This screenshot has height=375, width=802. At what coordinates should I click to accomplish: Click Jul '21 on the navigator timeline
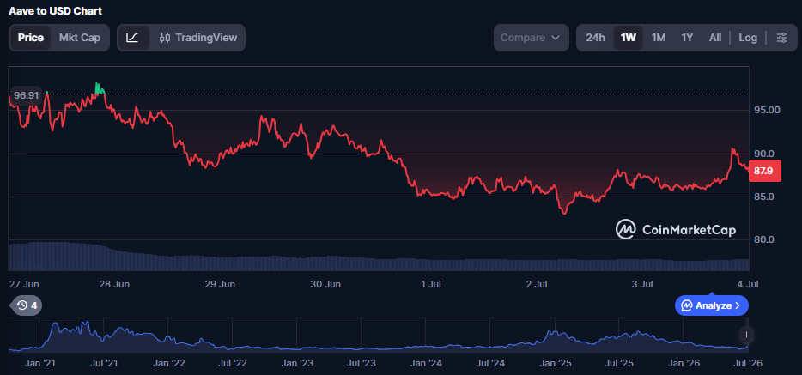104,364
